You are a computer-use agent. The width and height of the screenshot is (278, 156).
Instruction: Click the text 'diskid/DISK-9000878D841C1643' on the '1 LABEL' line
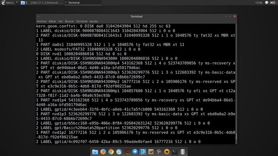[87, 31]
